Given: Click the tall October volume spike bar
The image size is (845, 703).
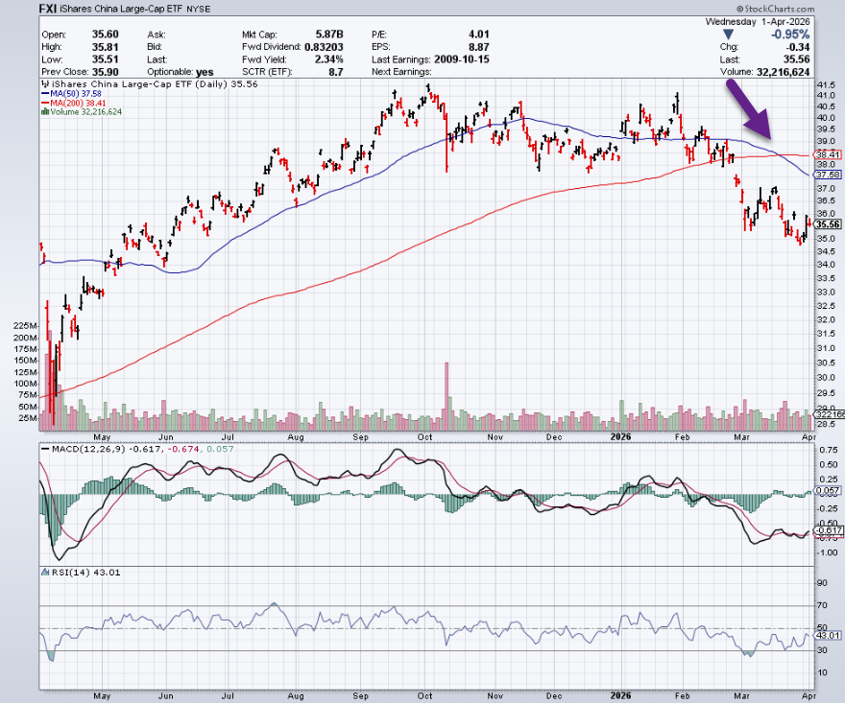Looking at the screenshot, I should 447,395.
